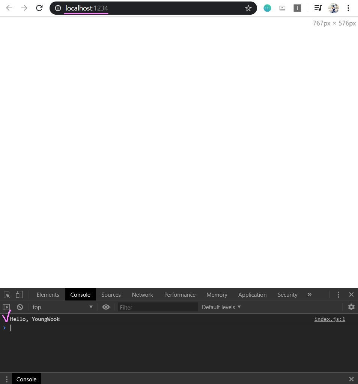Open the Application tab

253,294
